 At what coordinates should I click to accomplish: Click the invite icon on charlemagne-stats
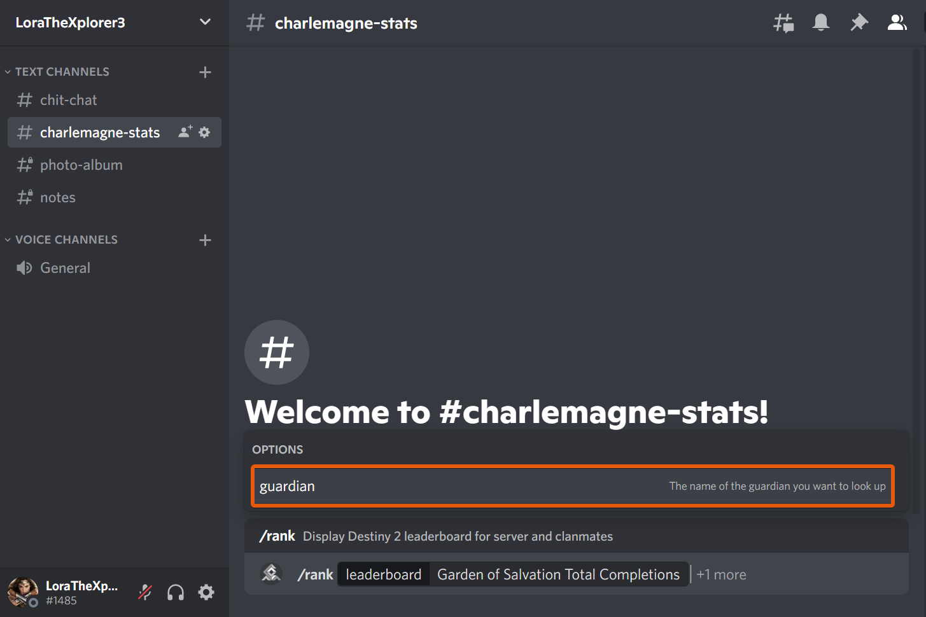click(185, 132)
